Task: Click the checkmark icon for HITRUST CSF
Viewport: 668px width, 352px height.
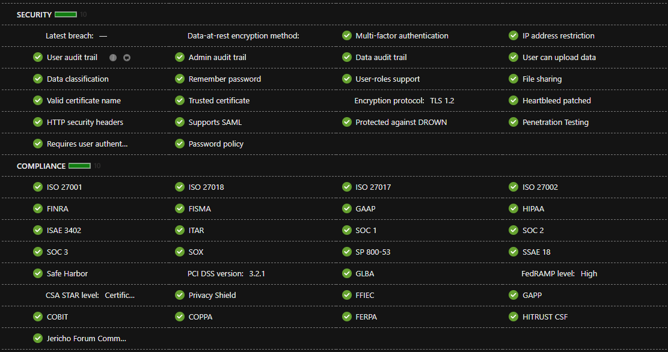Action: [513, 317]
